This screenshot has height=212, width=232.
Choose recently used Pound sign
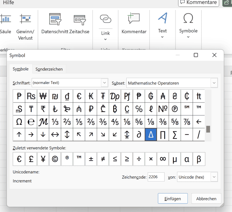coord(31,159)
